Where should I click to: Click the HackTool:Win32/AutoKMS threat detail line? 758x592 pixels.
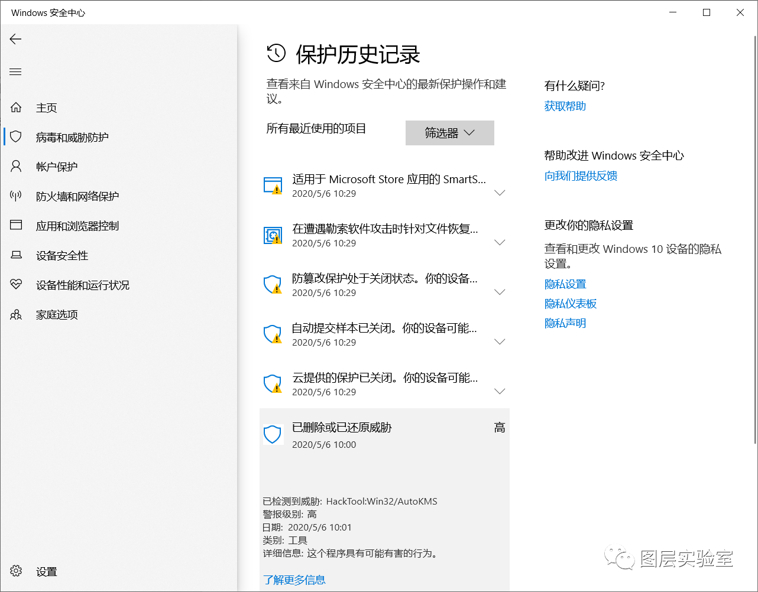350,501
